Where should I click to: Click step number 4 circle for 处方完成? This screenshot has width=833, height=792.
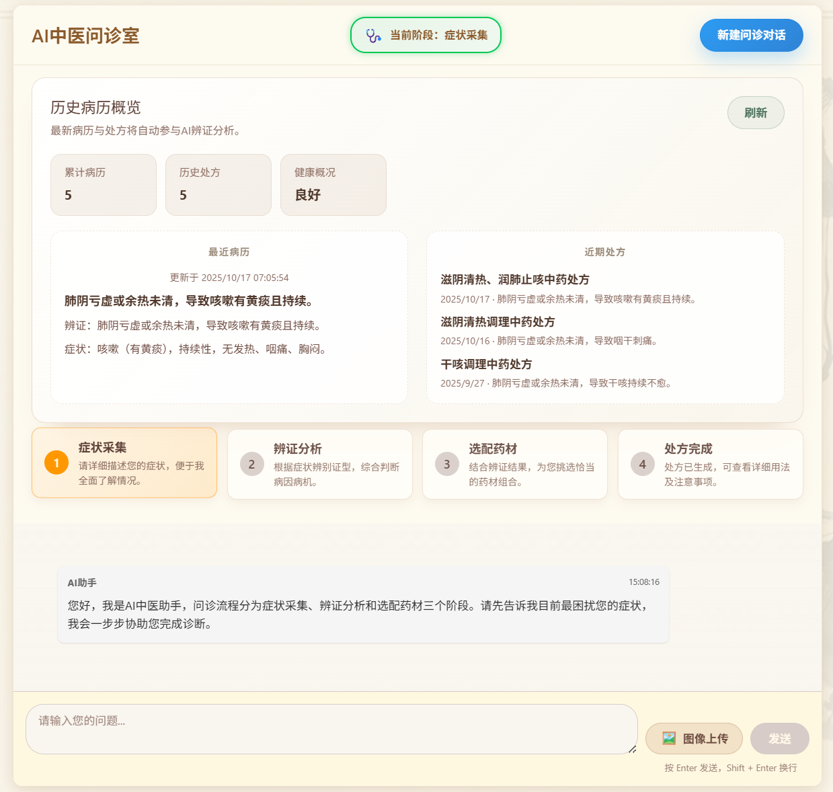tap(642, 464)
